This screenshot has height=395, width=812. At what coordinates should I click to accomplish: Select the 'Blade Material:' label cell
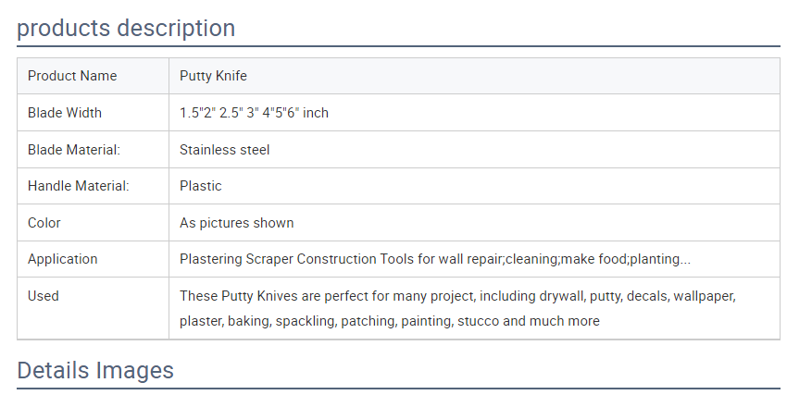(94, 150)
